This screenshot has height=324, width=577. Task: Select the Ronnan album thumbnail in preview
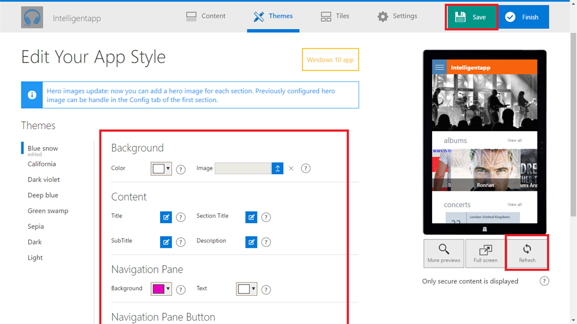pos(485,170)
